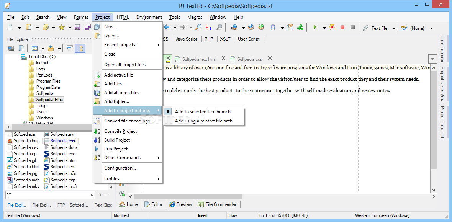Viewport: 452px width, 222px height.
Task: Click the green Play macro icon
Action: pyautogui.click(x=315, y=27)
